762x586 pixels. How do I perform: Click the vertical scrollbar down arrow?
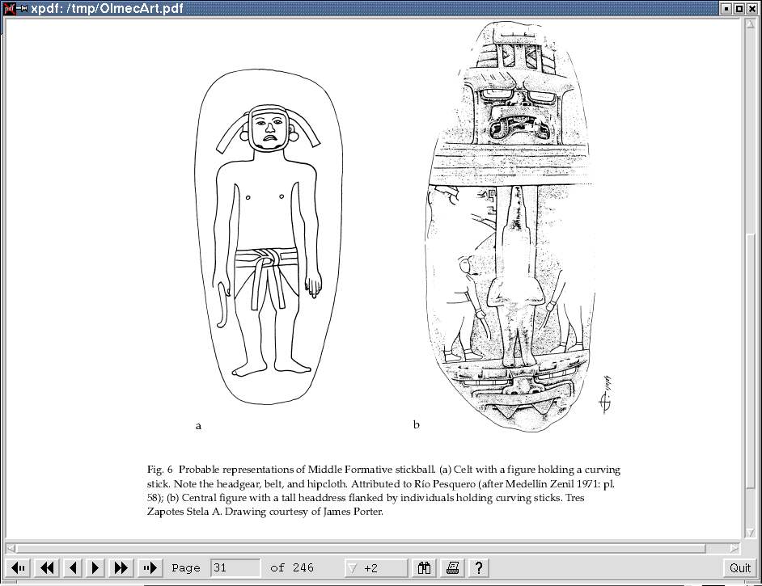click(x=749, y=533)
